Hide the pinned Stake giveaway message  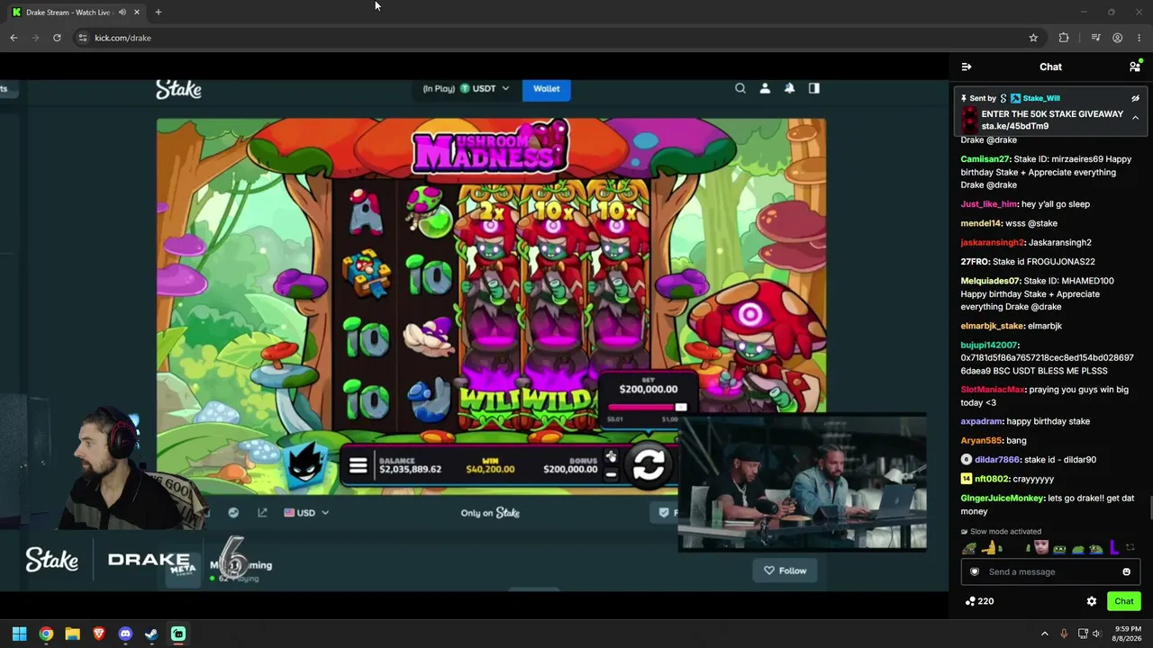(1135, 98)
